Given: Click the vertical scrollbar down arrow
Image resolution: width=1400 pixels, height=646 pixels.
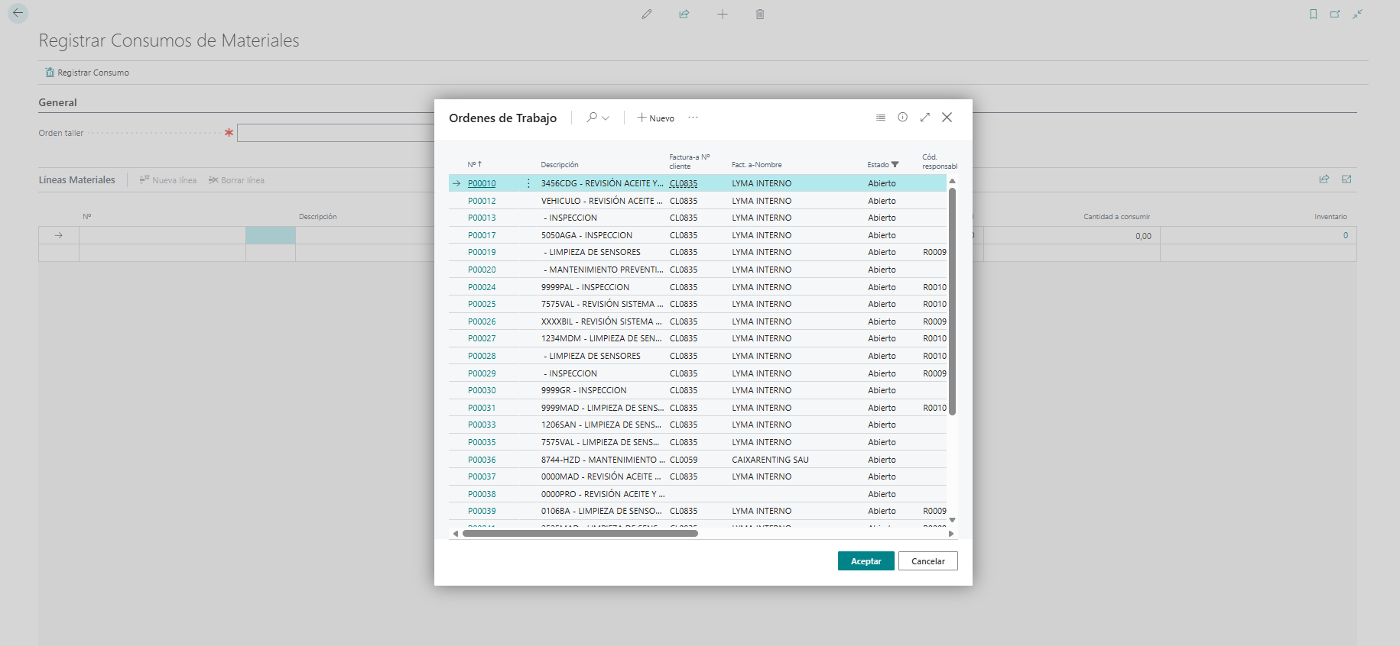Looking at the screenshot, I should (953, 520).
